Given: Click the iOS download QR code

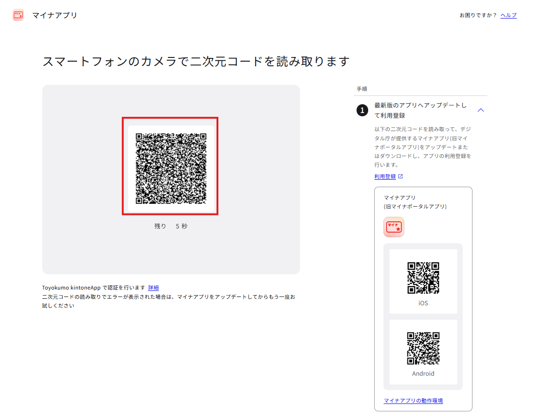Looking at the screenshot, I should 423,278.
